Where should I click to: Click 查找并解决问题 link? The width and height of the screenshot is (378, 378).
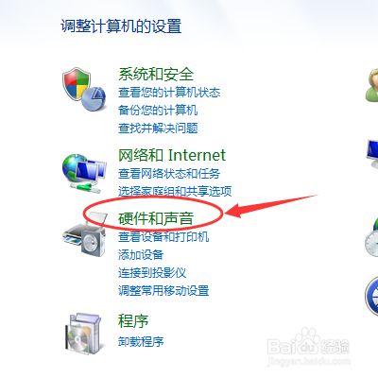[x=158, y=129]
